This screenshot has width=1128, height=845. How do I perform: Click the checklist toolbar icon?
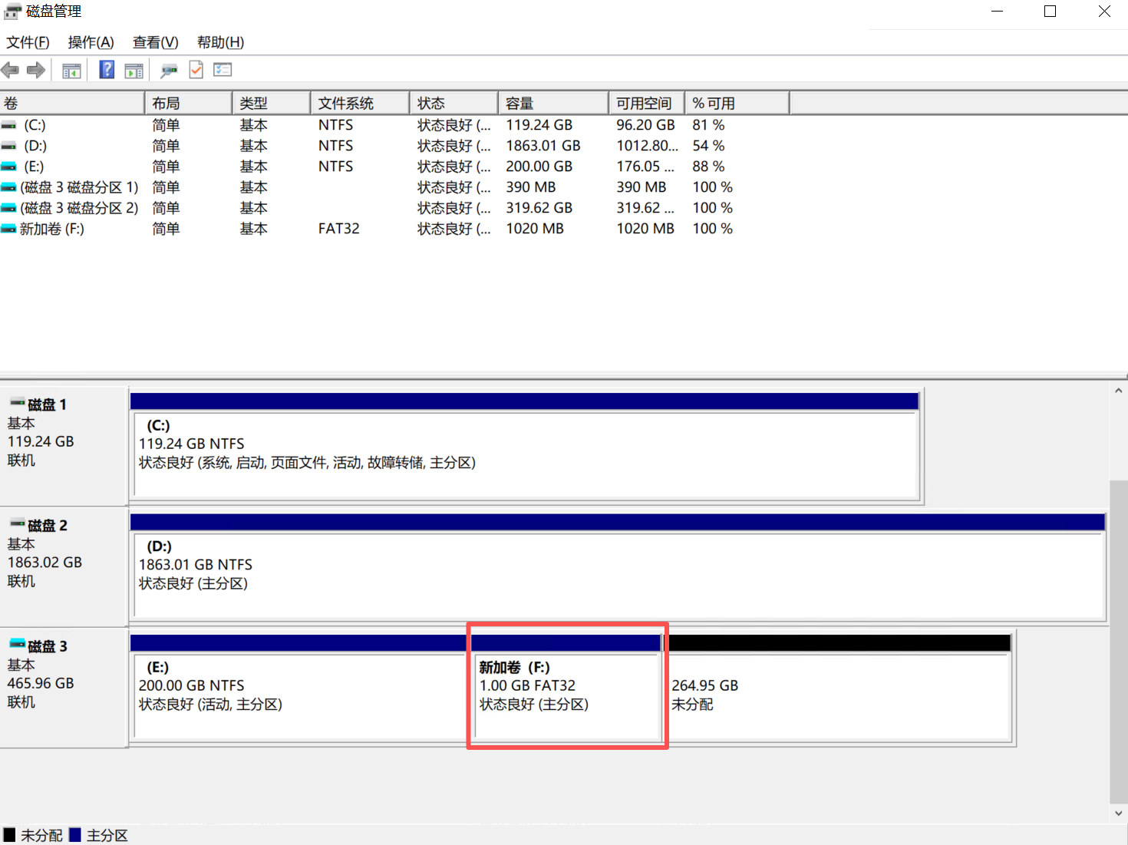[x=223, y=70]
